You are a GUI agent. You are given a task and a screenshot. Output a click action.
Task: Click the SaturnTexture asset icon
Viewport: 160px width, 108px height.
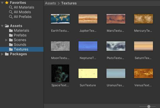(144, 46)
